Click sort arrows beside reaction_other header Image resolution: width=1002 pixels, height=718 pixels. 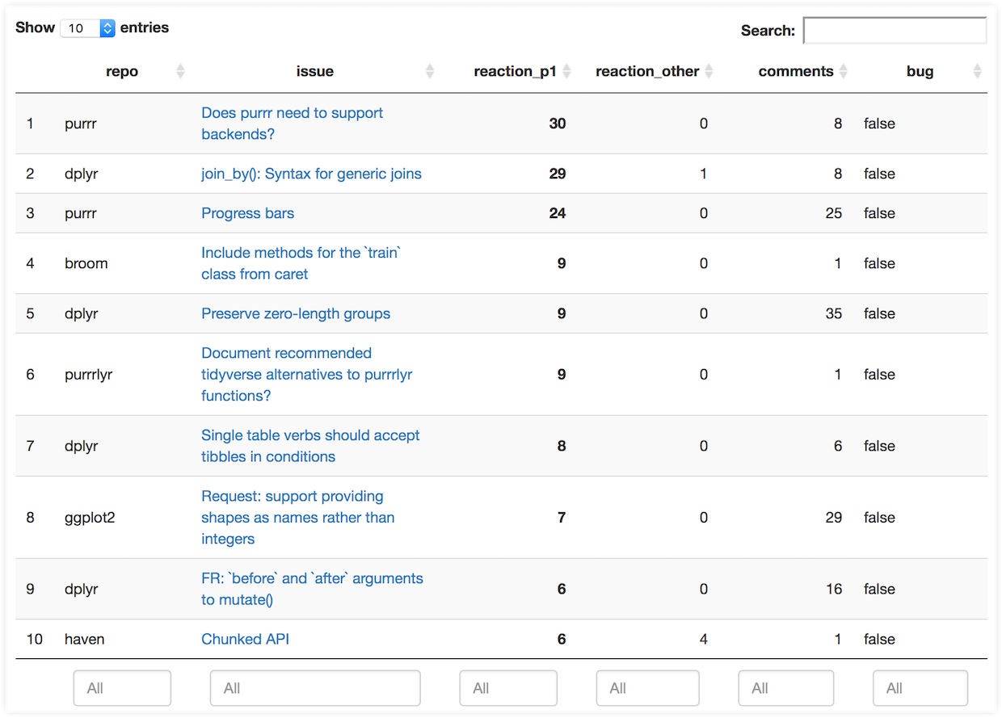(x=709, y=71)
